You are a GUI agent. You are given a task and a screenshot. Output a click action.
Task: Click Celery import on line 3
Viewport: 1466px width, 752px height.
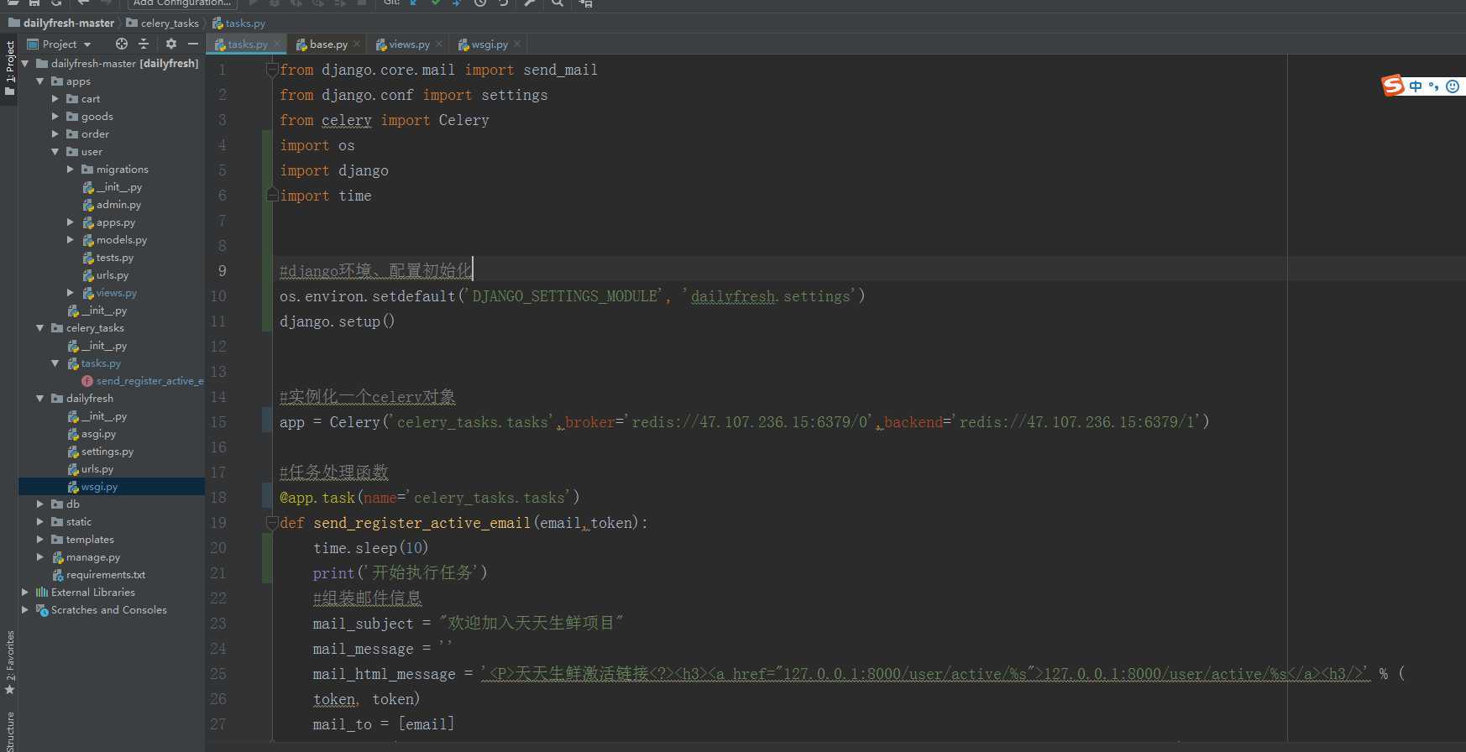463,120
